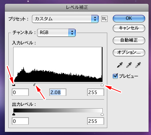Select the white point eyedropper
This screenshot has height=135, width=151.
[x=138, y=65]
